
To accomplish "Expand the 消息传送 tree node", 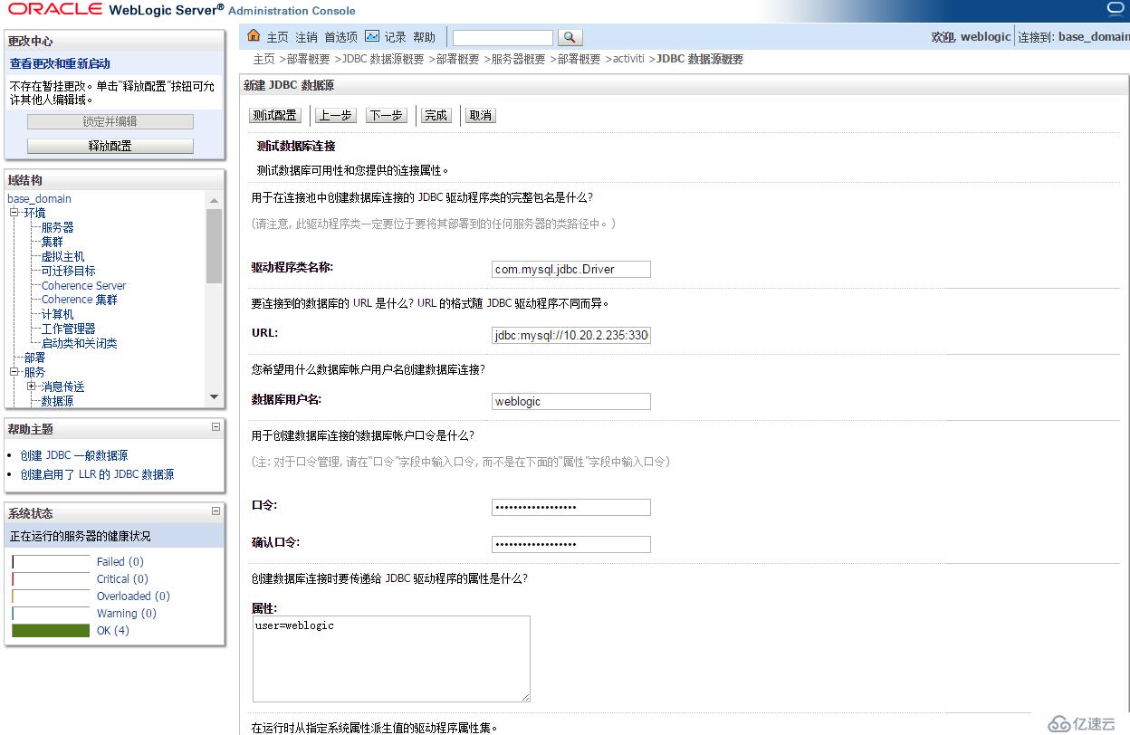I will coord(32,387).
